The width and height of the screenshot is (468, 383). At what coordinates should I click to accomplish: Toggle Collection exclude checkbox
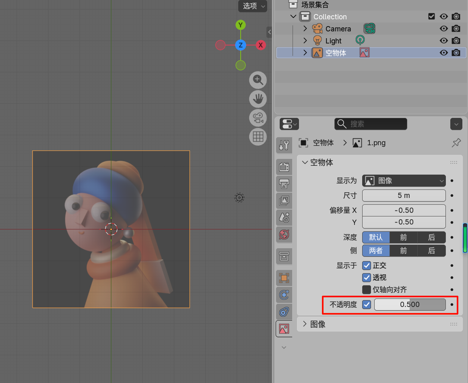[x=431, y=16]
